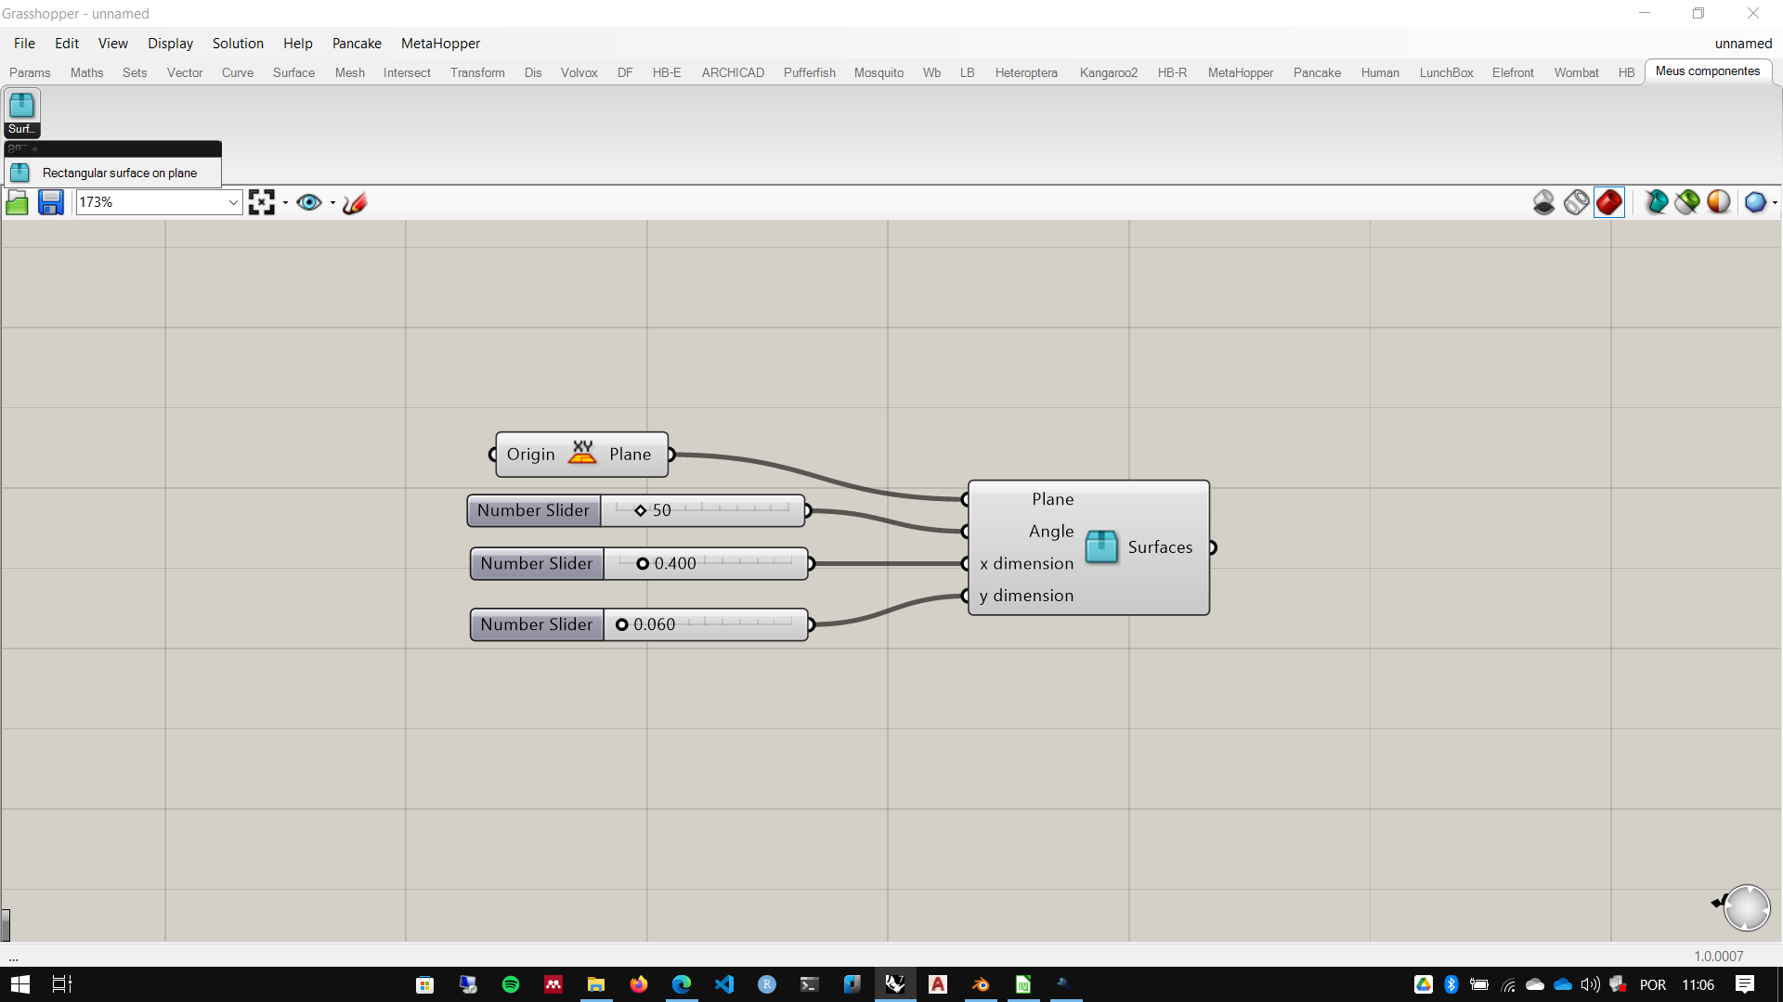Toggle preview of selected objects only (teal)

point(1656,202)
